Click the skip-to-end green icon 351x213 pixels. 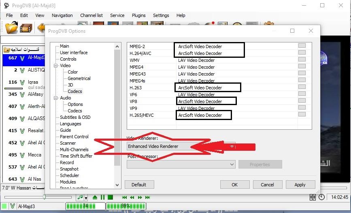point(147,197)
